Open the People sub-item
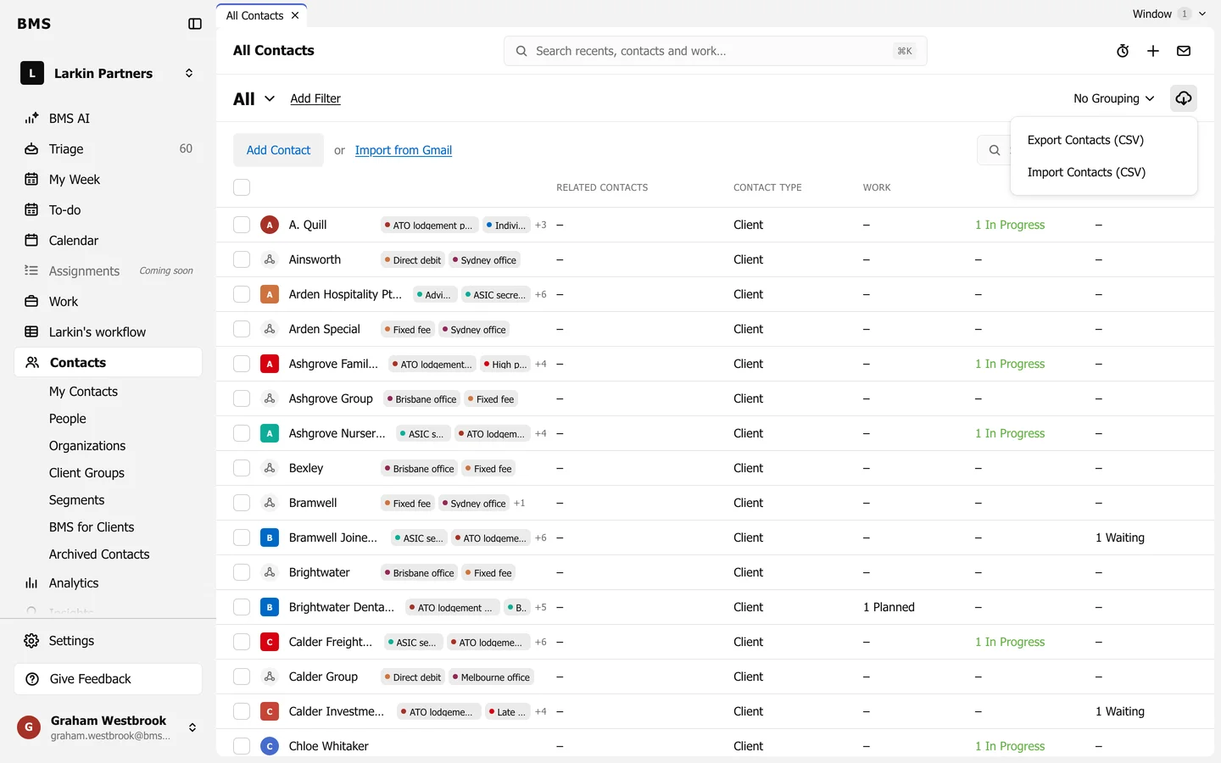This screenshot has height=763, width=1221. (x=68, y=419)
